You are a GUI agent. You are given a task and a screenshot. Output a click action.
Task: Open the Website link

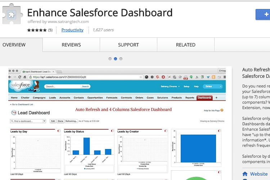click(259, 174)
